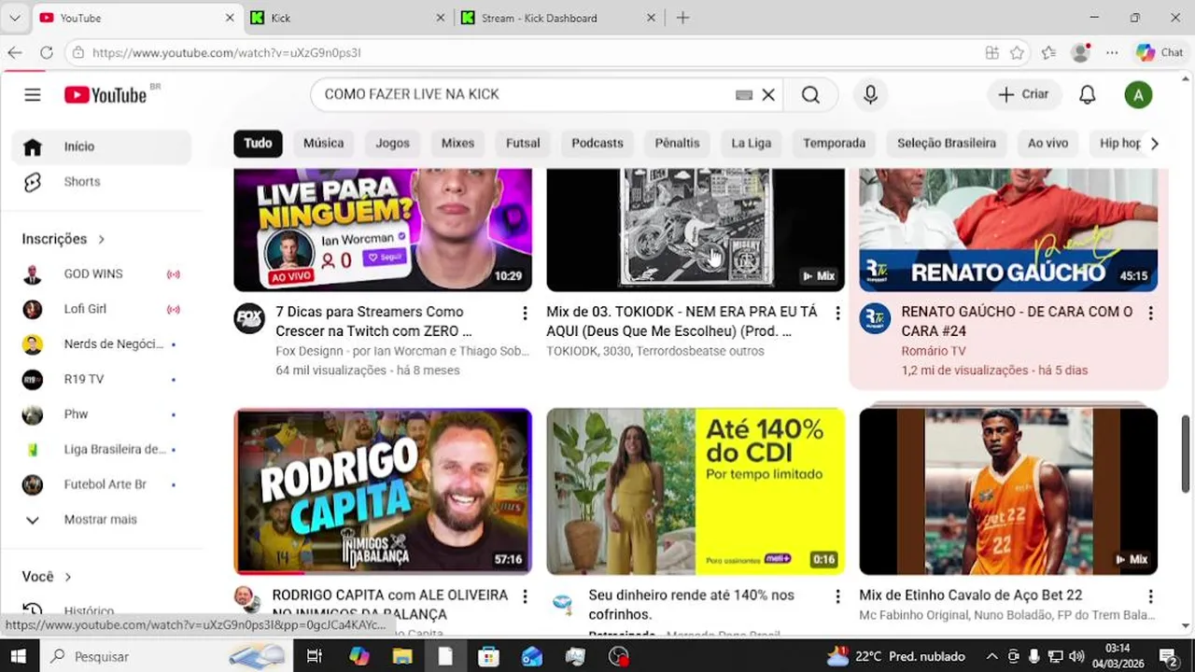Add this page to favorites star
Screen dimensions: 1195x672
point(1017,52)
